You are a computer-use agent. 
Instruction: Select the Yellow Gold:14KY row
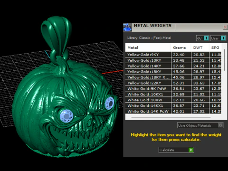pyautogui.click(x=173, y=66)
